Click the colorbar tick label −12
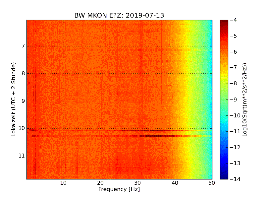 pyautogui.click(x=235, y=147)
